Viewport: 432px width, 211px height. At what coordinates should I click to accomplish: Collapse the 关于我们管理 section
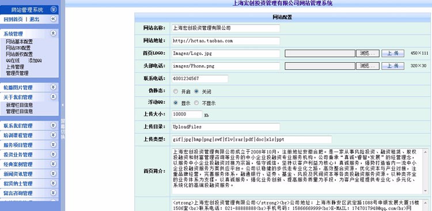coord(54,96)
